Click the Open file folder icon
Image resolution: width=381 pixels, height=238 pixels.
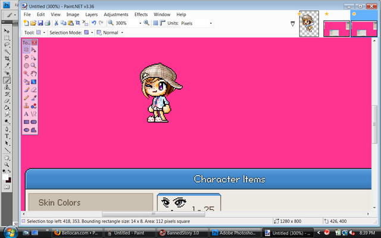click(33, 23)
